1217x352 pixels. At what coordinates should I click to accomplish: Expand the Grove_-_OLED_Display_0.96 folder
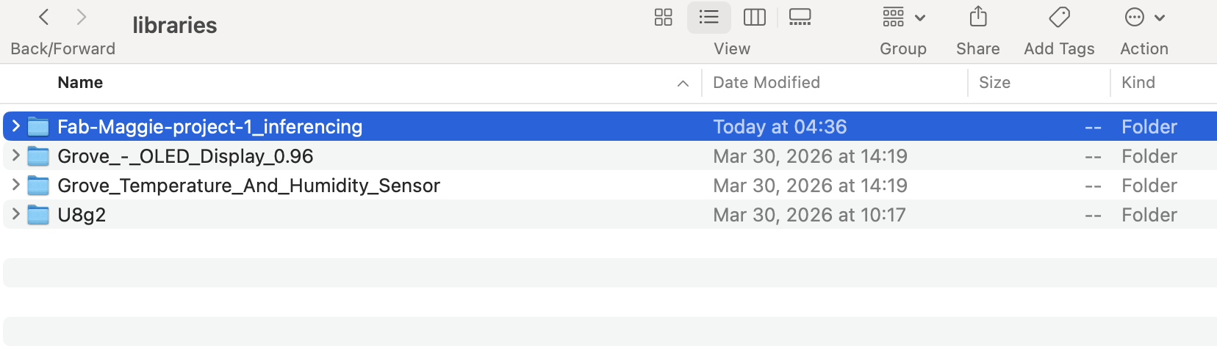click(15, 155)
